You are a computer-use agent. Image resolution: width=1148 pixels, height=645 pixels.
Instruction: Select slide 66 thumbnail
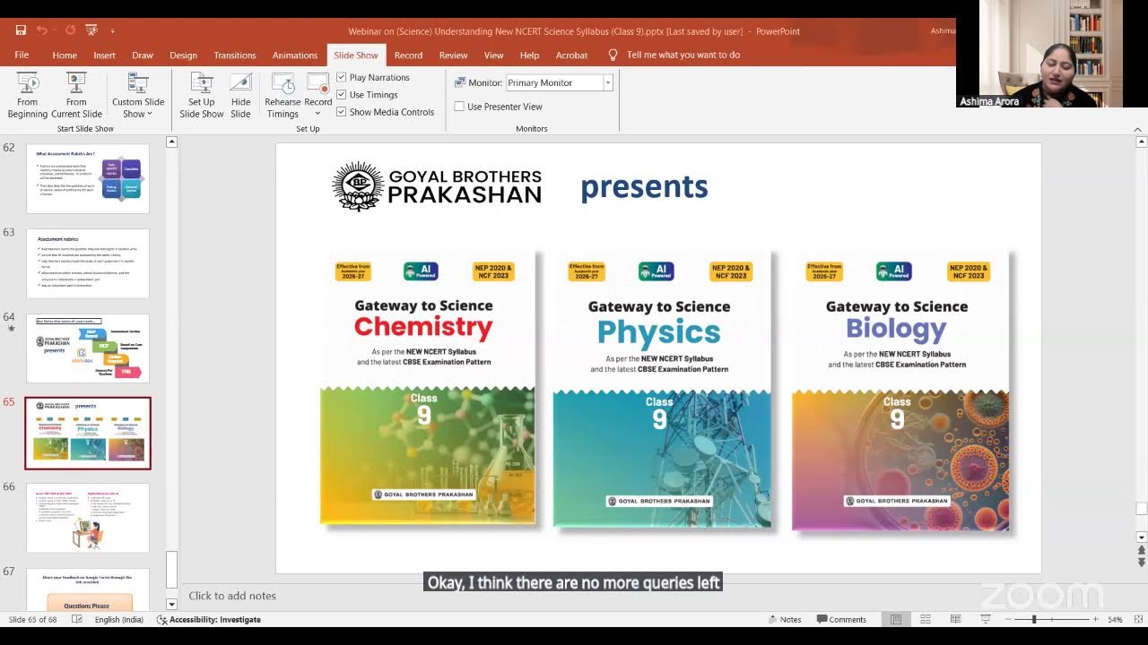click(x=88, y=518)
